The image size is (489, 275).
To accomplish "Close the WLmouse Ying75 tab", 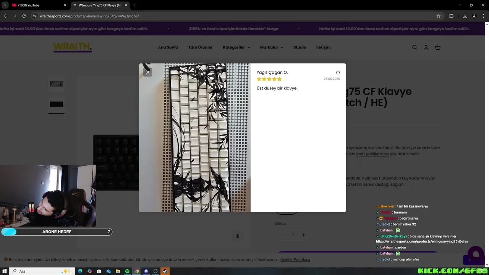I will pos(126,5).
